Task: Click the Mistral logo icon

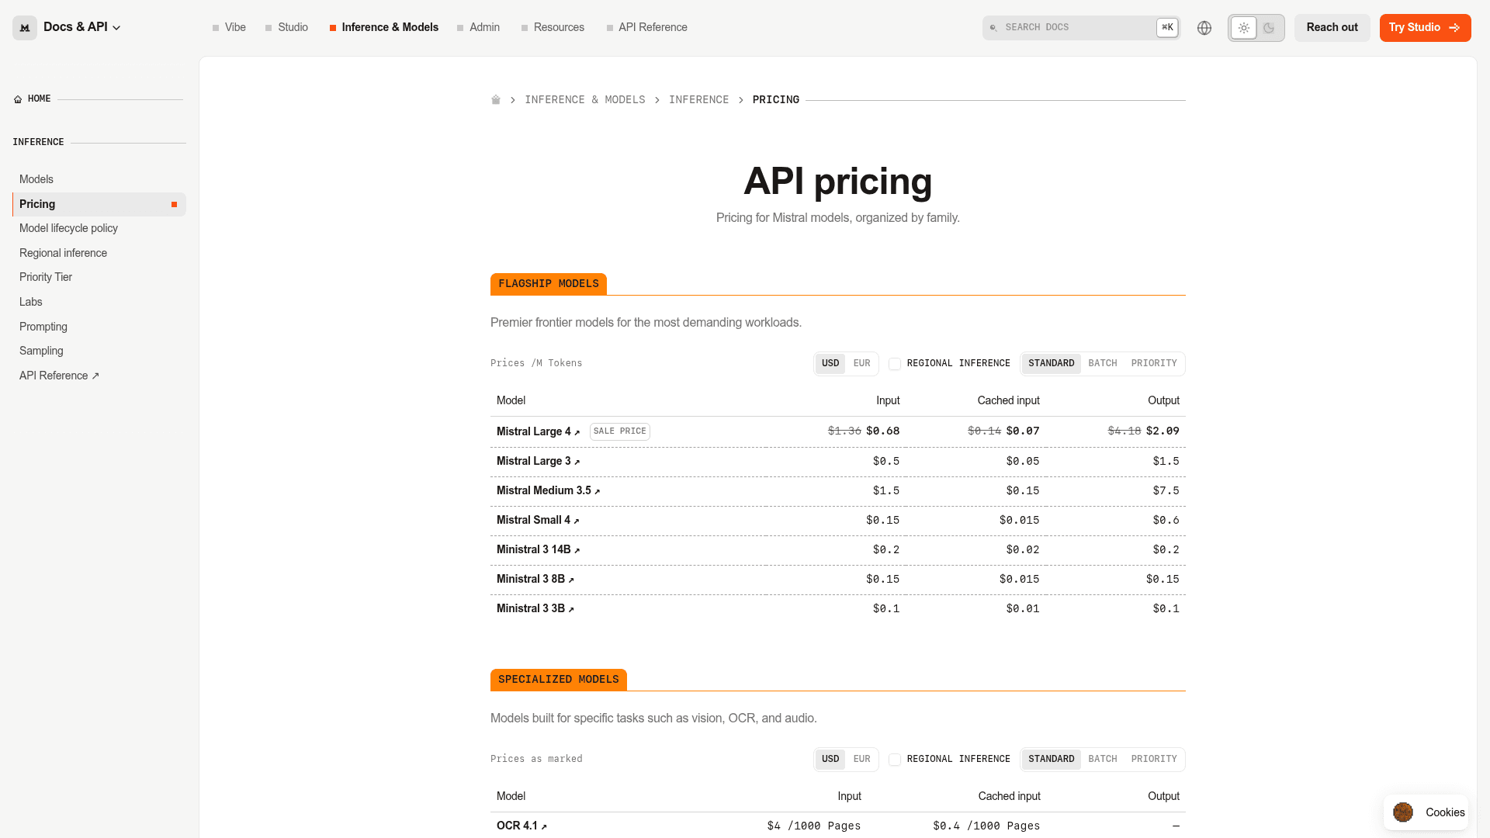Action: tap(25, 28)
